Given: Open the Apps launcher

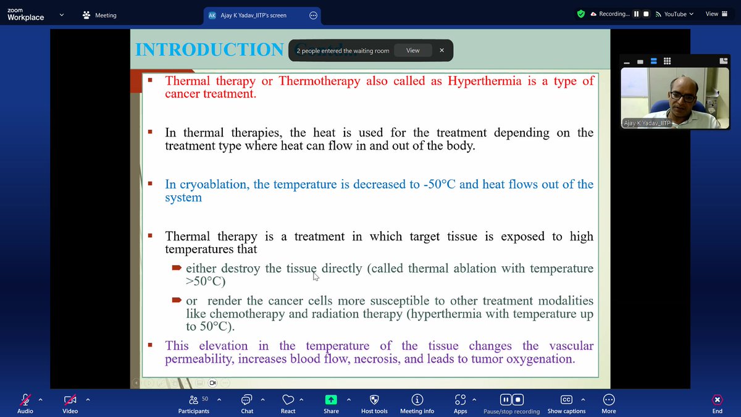Looking at the screenshot, I should point(460,403).
